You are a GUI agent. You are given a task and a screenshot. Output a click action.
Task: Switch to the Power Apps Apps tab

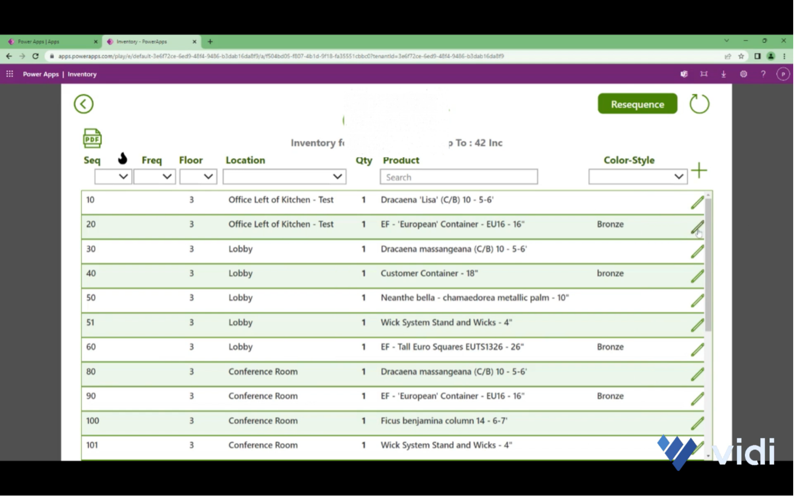pyautogui.click(x=52, y=41)
